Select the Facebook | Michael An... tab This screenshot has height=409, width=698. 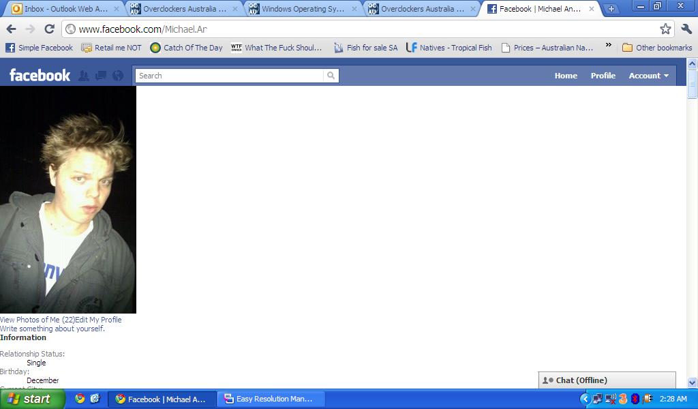pyautogui.click(x=540, y=9)
